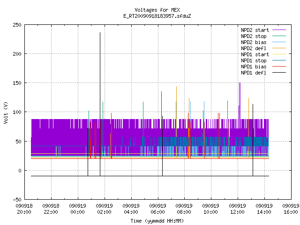Click the 090918 20:00 time tick label

(x=24, y=209)
